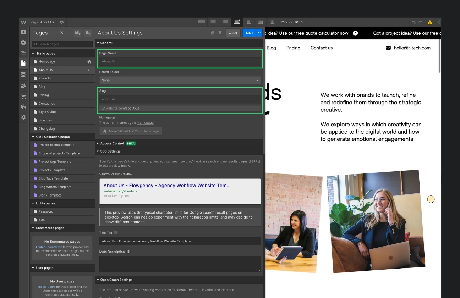
Task: Click the Enable Ecommerce link
Action: pyautogui.click(x=49, y=247)
